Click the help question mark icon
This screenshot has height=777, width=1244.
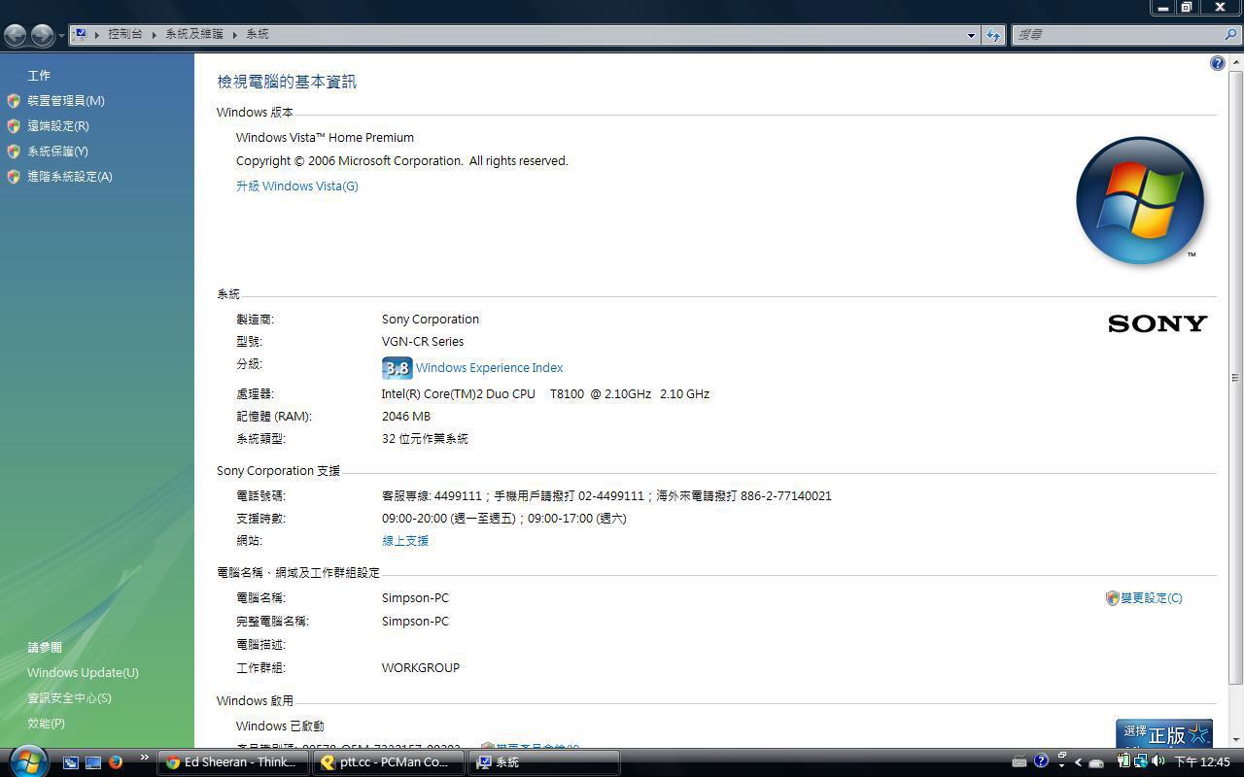pos(1217,63)
